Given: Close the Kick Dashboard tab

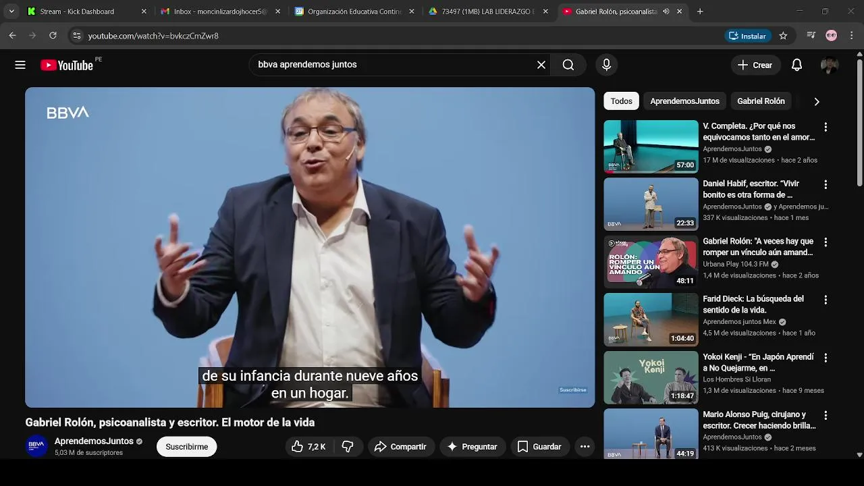Looking at the screenshot, I should 144,11.
